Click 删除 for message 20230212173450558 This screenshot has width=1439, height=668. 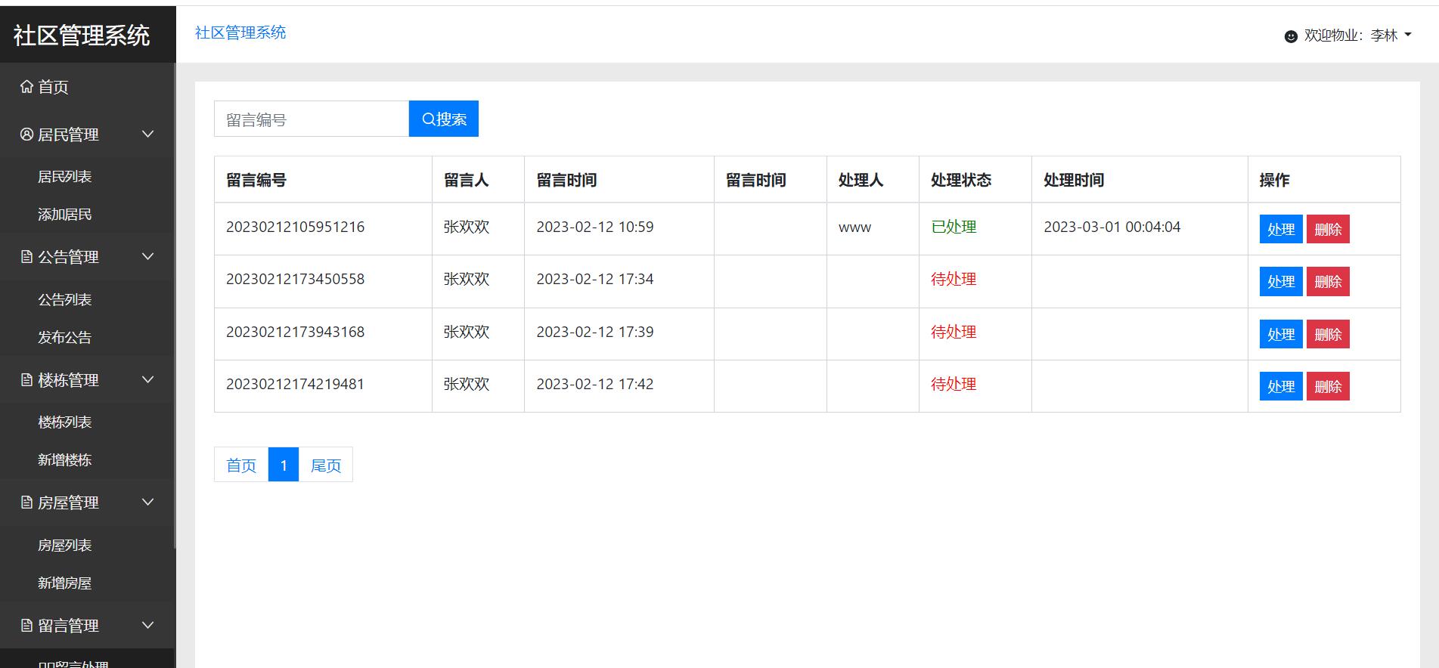[x=1328, y=281]
